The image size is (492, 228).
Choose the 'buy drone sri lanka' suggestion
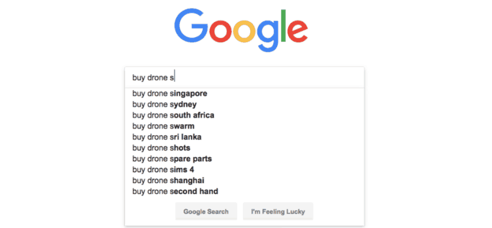(167, 137)
